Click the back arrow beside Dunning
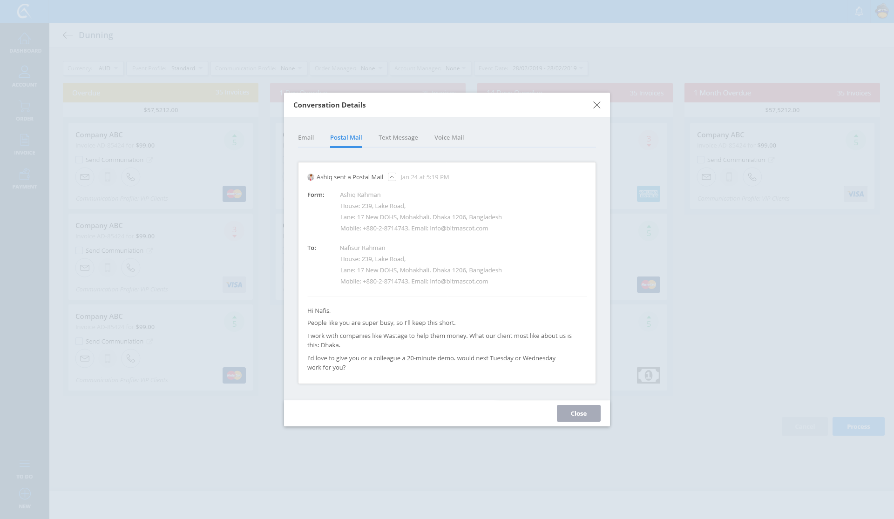Image resolution: width=894 pixels, height=519 pixels. 68,35
